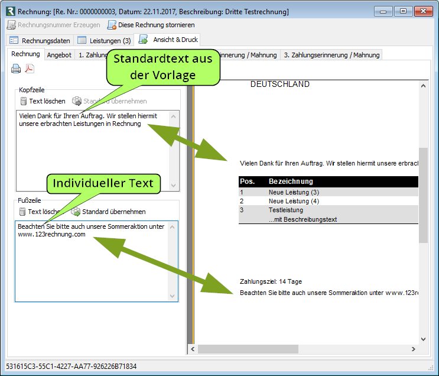
Task: Click the preview horizontal scrollbar thumb
Action: tap(248, 349)
